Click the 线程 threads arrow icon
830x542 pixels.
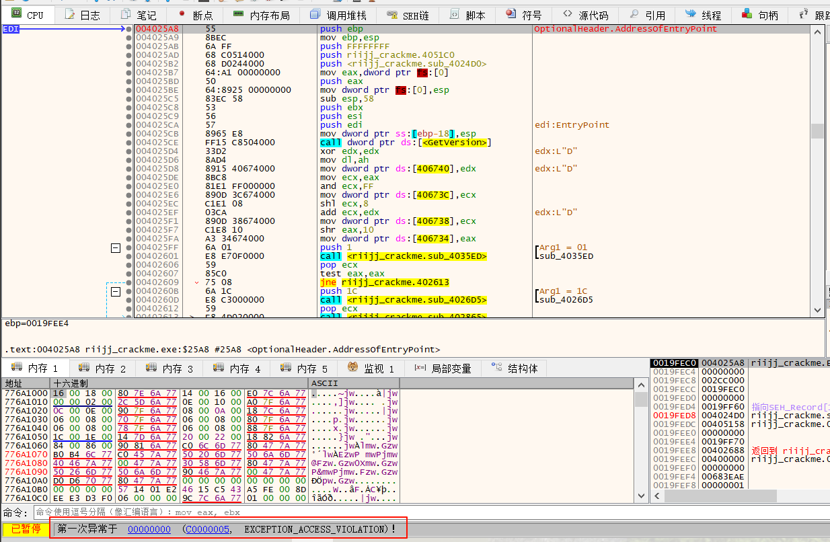click(690, 14)
